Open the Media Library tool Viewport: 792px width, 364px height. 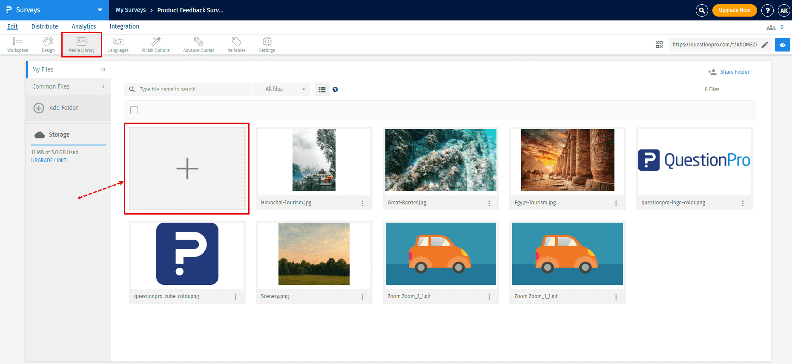coord(81,45)
